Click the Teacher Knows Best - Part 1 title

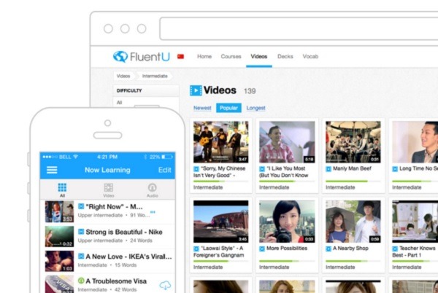click(x=414, y=251)
